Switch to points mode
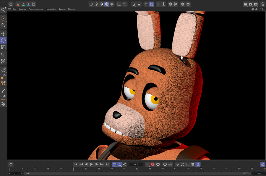The height and width of the screenshot is (176, 266). 91,4
